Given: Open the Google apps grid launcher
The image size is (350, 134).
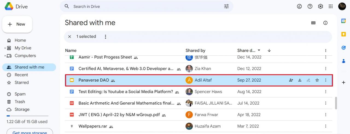Looking at the screenshot, I should click(331, 7).
